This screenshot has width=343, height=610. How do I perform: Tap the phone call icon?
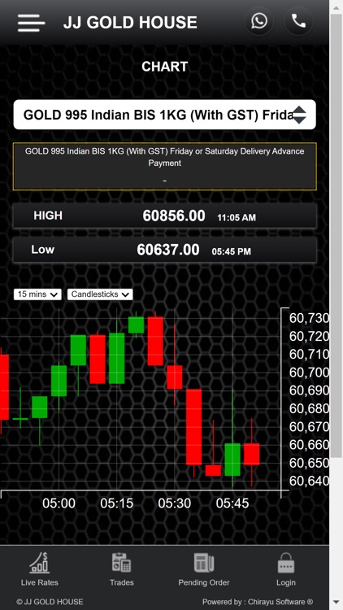click(x=298, y=21)
